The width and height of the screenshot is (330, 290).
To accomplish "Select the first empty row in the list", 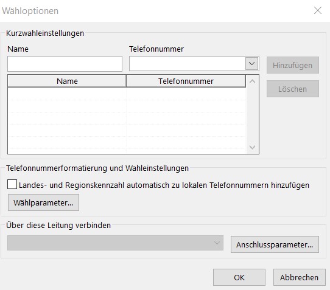I will pos(127,94).
